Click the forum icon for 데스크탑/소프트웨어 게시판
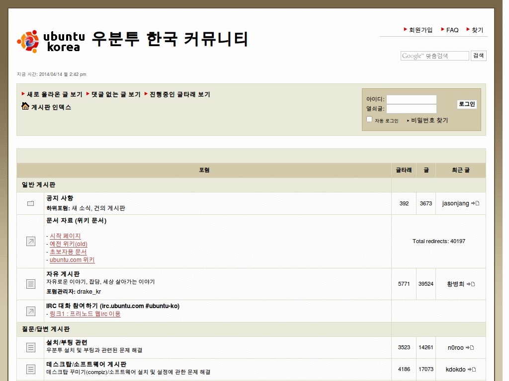The width and height of the screenshot is (509, 381). tap(30, 369)
